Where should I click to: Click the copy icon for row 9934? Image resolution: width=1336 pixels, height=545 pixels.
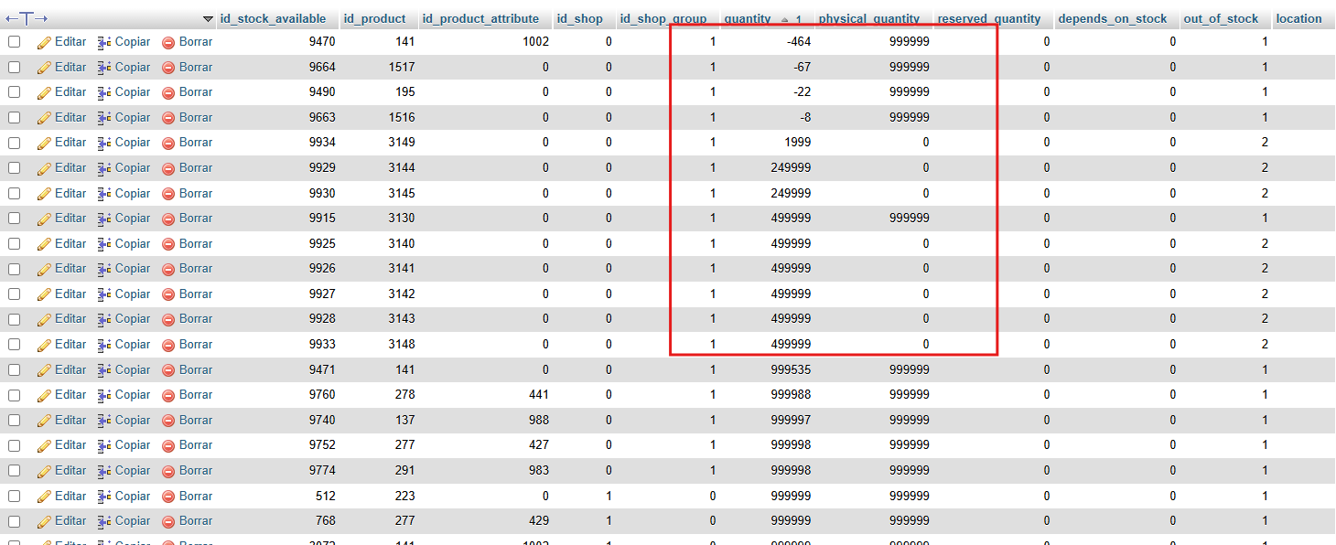[x=104, y=143]
